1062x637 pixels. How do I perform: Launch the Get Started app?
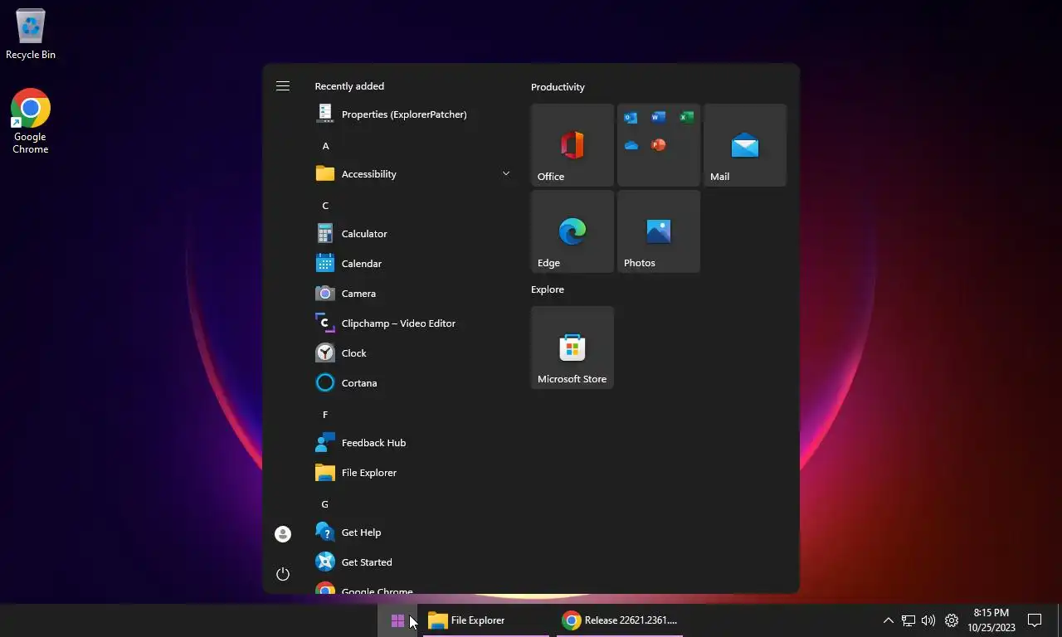413,562
